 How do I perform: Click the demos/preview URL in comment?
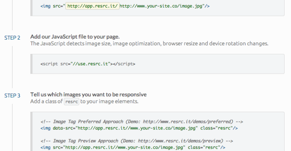click(x=180, y=141)
